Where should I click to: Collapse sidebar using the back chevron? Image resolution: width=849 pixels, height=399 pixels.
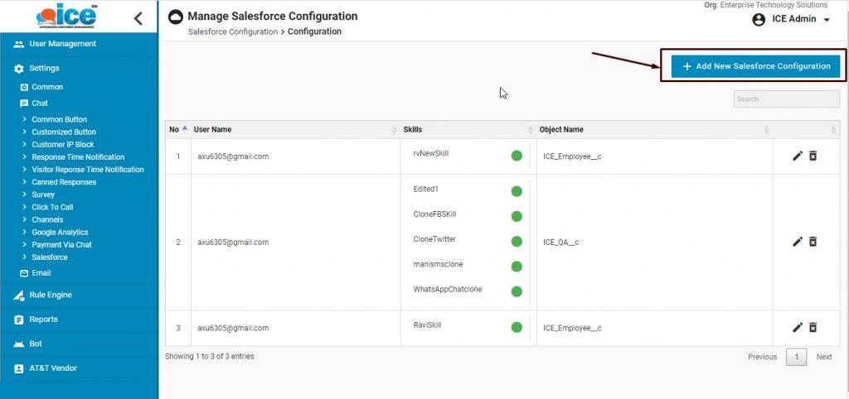coord(138,18)
